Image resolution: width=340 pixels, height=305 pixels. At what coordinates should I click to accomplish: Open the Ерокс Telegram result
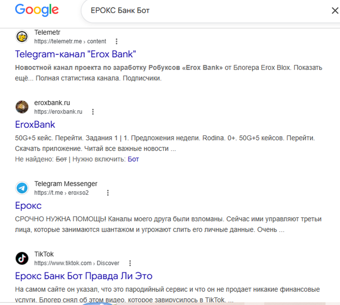(28, 206)
